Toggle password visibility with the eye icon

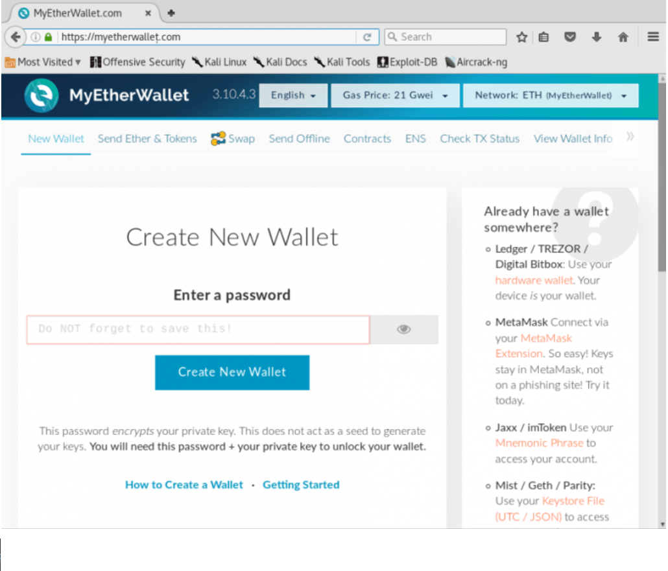click(x=403, y=329)
